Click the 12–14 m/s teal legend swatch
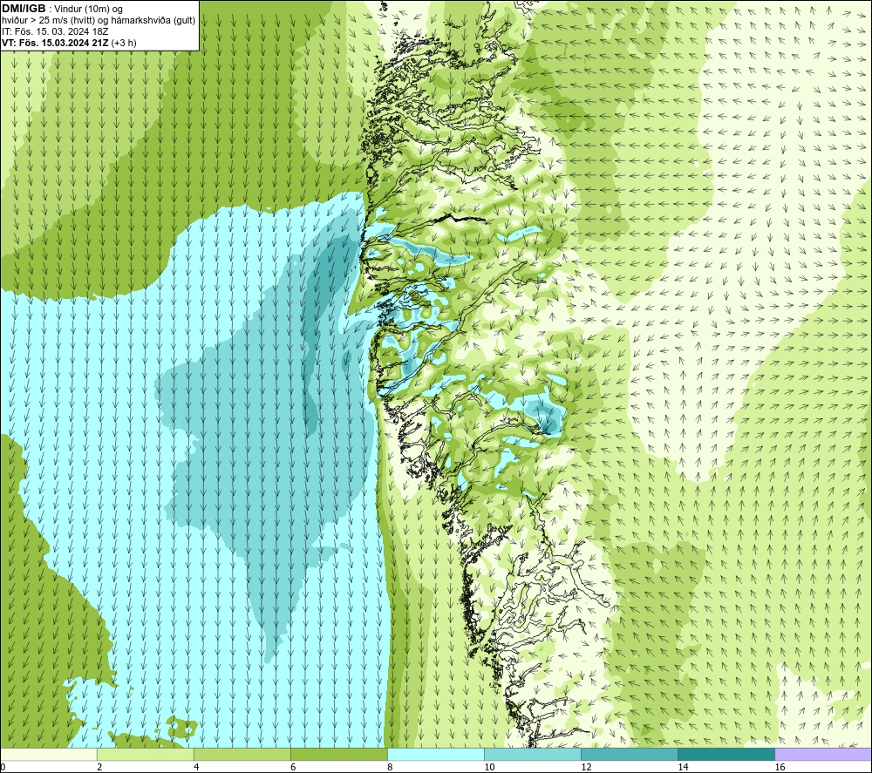Screen dimensions: 872x773 point(629,755)
